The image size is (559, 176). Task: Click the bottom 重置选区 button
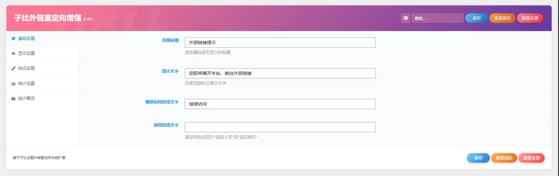(504, 158)
